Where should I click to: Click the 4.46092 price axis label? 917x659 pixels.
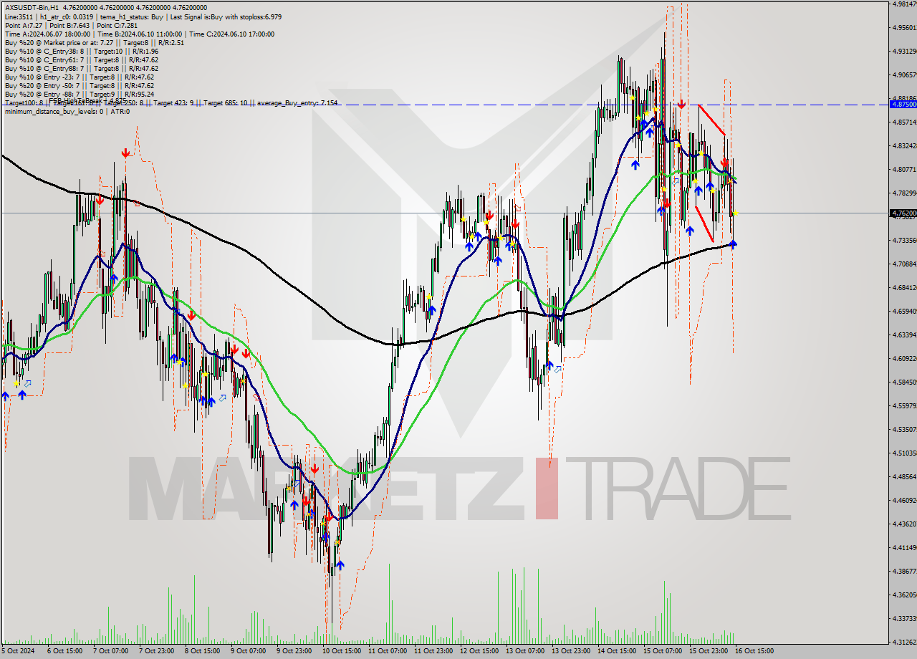pos(903,500)
